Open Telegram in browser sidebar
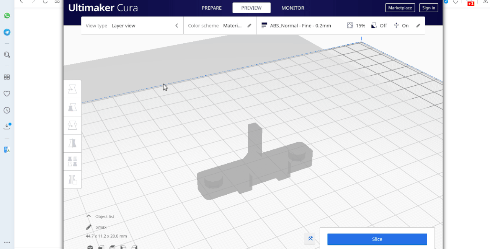Viewport: 490px width, 249px height. pyautogui.click(x=7, y=32)
